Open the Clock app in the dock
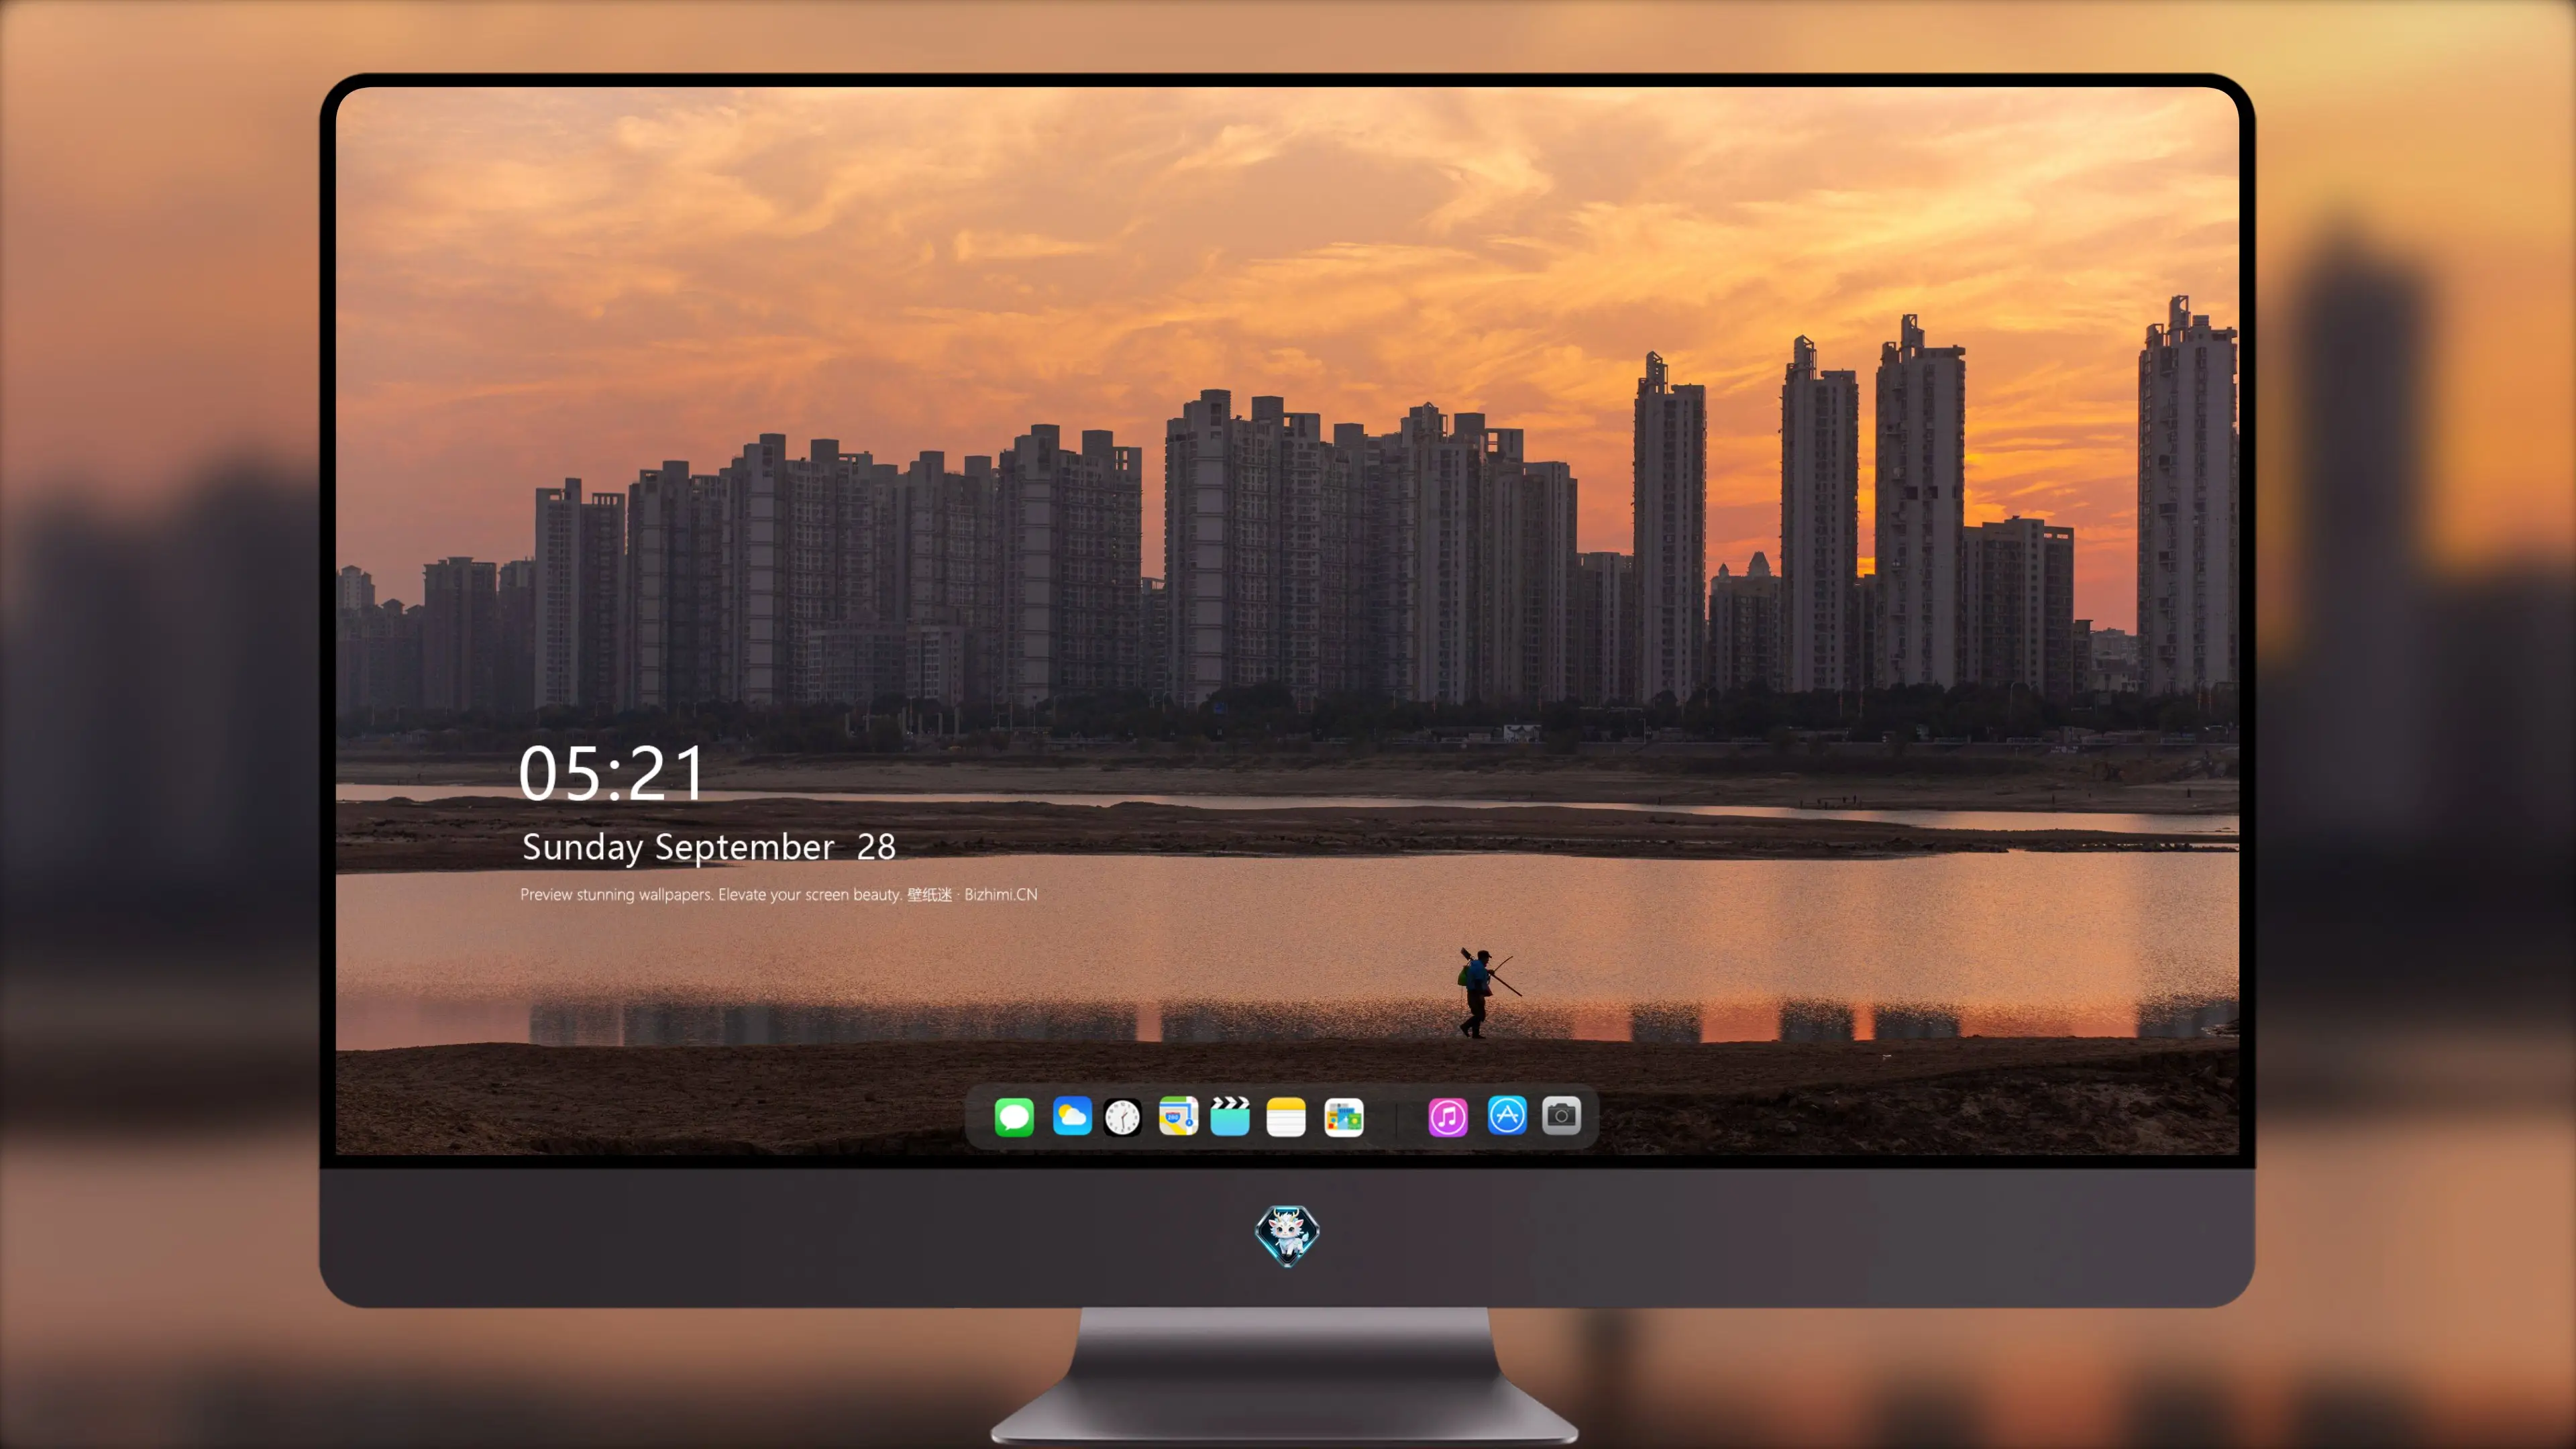Screen dimensions: 2576x1449 [1122, 1117]
